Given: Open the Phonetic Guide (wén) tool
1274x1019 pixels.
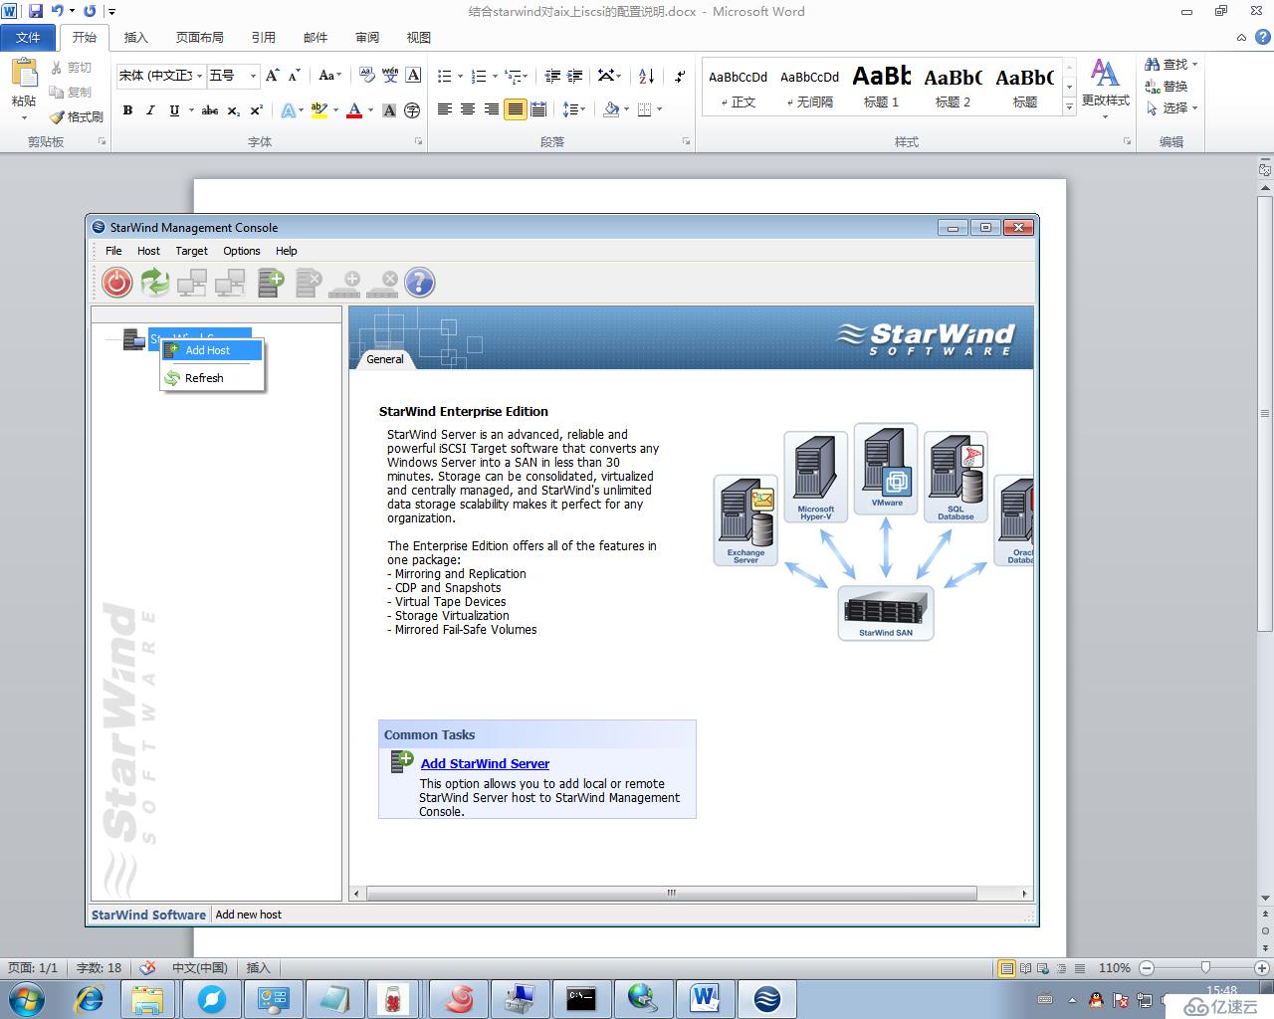Looking at the screenshot, I should pos(390,76).
